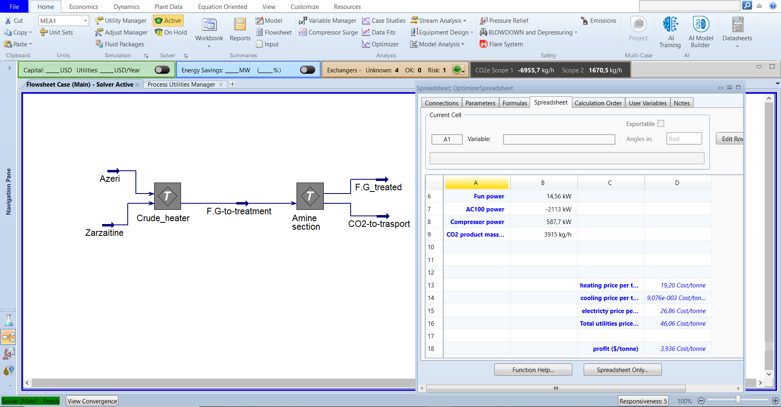Open Variable Manager
This screenshot has height=407, width=781.
tap(327, 21)
